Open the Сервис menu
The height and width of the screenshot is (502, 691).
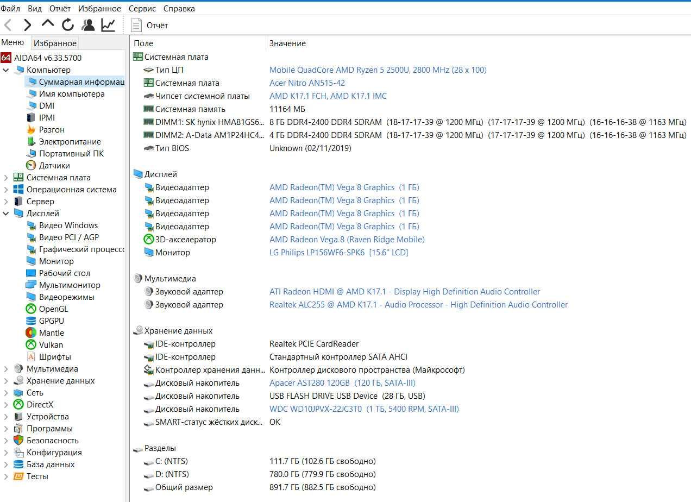pyautogui.click(x=142, y=9)
